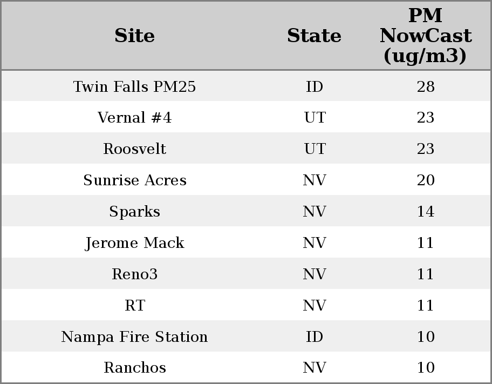Select the UT state cell for Vernal #4
This screenshot has height=384, width=492.
click(314, 118)
